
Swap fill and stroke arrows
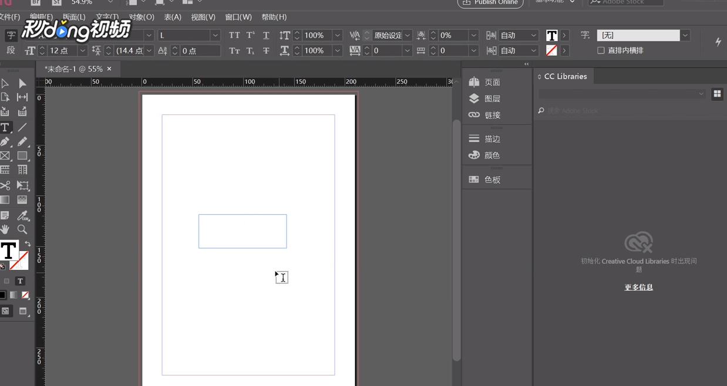coord(27,243)
